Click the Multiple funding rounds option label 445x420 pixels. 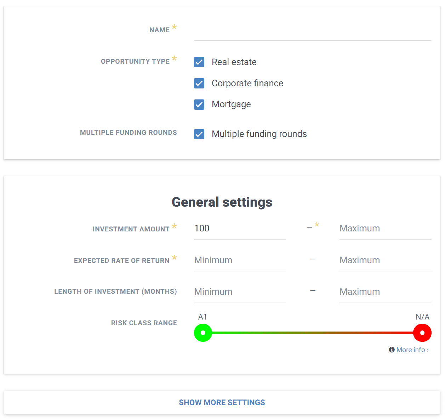(259, 134)
